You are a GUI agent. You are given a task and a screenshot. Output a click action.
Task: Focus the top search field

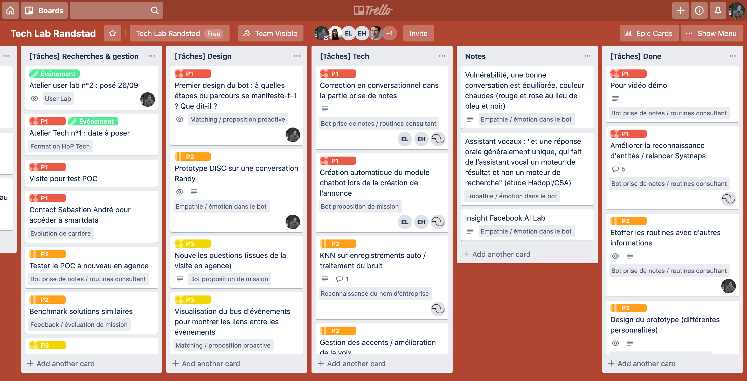click(116, 10)
